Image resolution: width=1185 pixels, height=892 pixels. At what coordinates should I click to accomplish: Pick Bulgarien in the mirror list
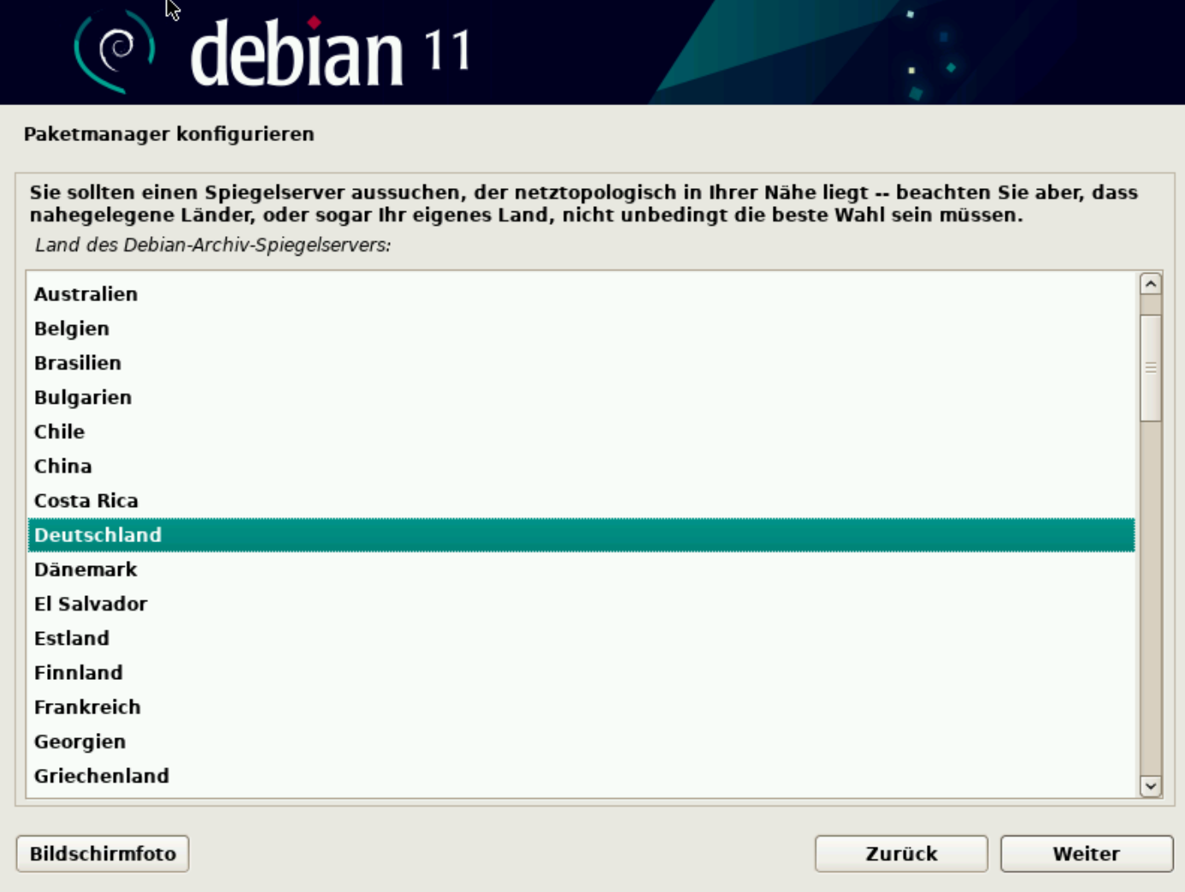coord(581,398)
